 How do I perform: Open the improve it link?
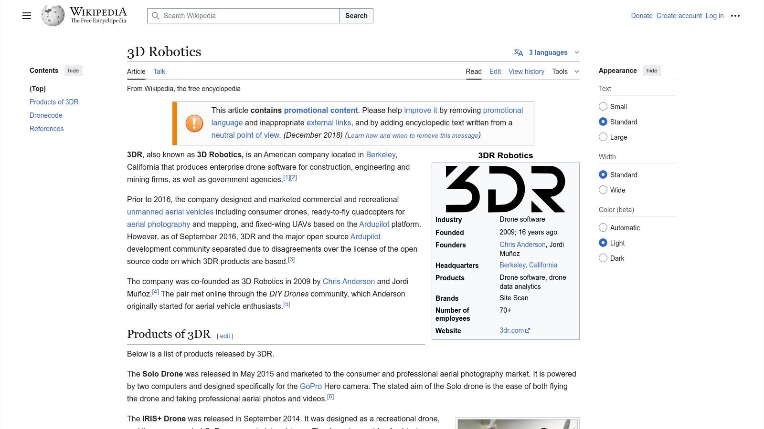point(421,110)
